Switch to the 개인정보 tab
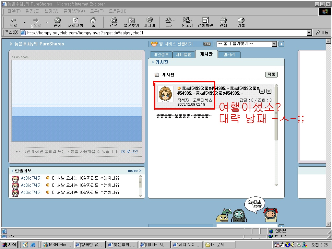332x249 pixels. (x=161, y=54)
